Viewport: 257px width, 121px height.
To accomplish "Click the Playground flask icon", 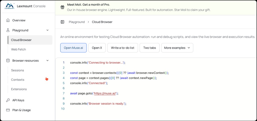I will [x=8, y=30].
